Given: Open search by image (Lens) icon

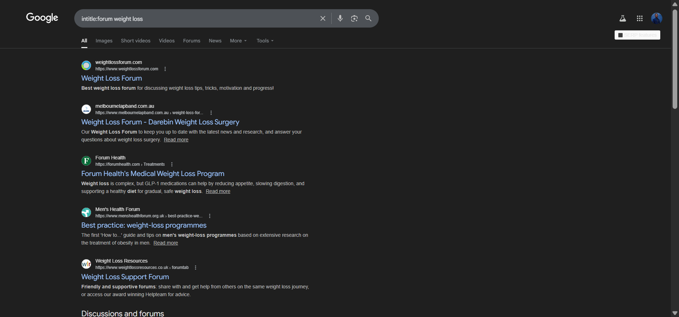Looking at the screenshot, I should pyautogui.click(x=354, y=18).
